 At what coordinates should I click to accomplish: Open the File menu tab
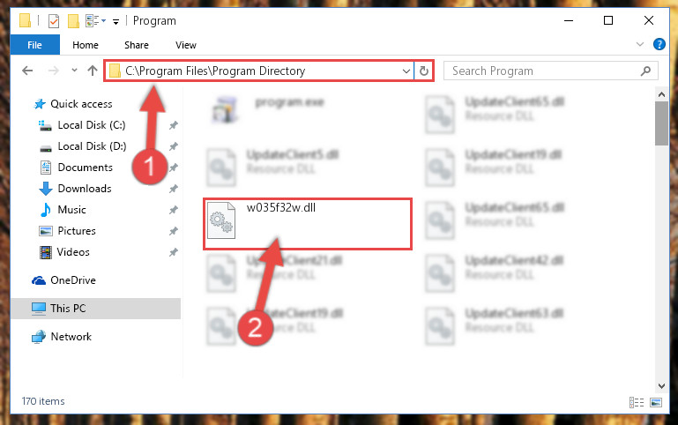coord(34,45)
